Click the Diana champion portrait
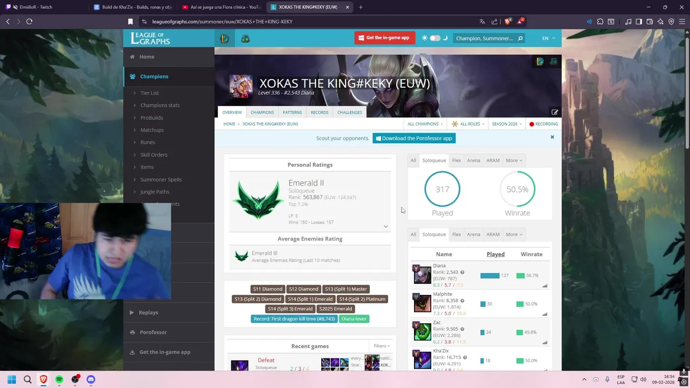The height and width of the screenshot is (388, 690). point(422,274)
